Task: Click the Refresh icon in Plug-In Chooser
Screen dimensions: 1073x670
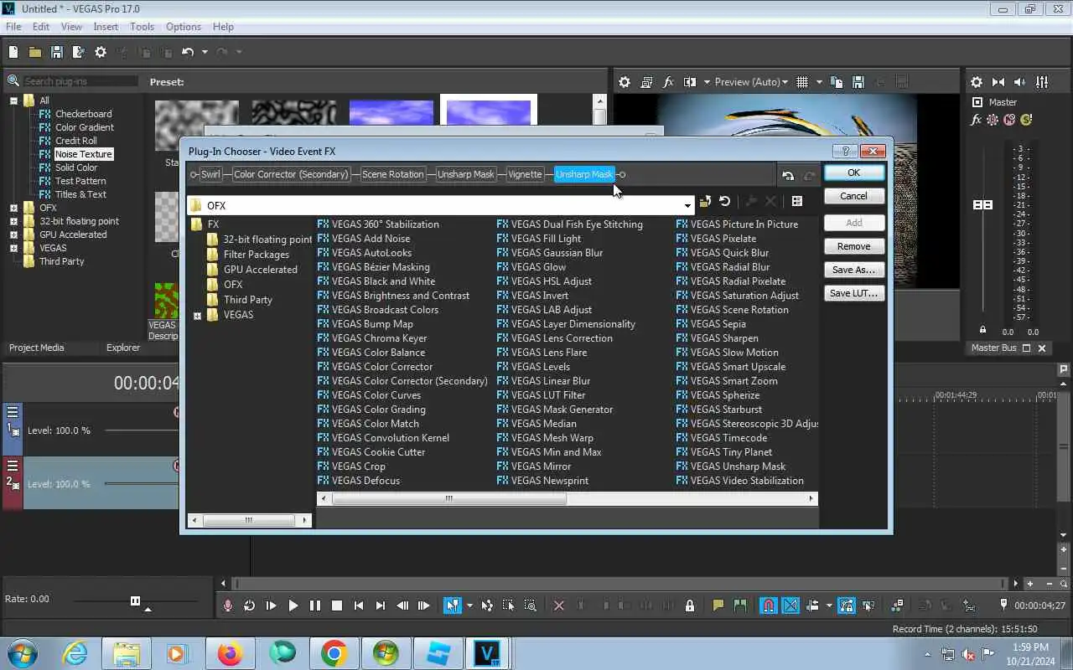Action: coord(725,202)
